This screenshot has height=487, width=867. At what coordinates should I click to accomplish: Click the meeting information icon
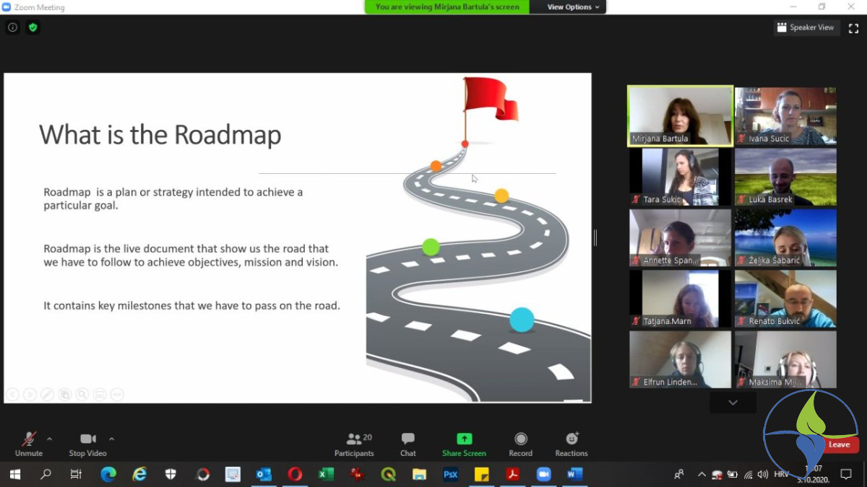click(12, 27)
